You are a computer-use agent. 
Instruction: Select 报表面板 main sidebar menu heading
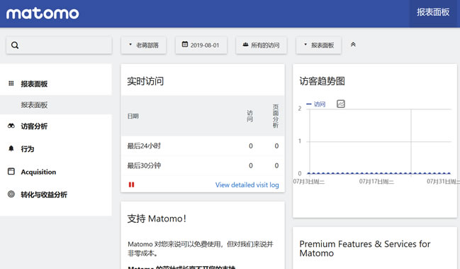coord(34,84)
